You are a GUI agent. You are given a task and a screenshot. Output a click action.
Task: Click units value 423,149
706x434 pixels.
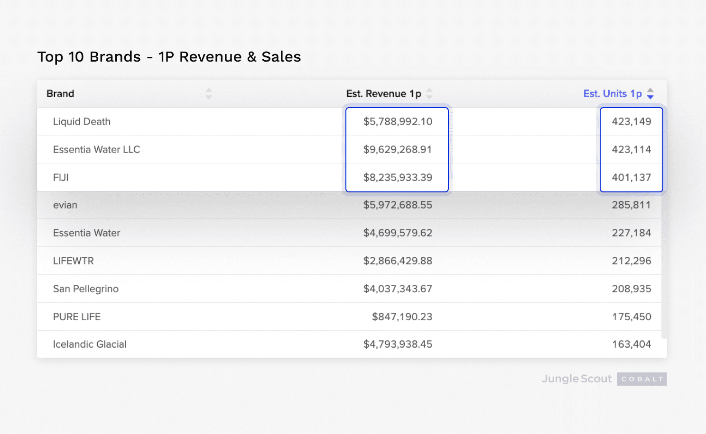tap(632, 122)
